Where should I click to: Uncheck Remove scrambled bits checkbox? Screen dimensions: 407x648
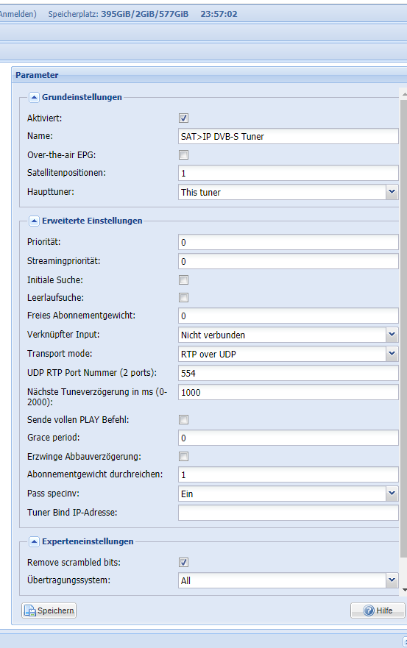[x=184, y=563]
